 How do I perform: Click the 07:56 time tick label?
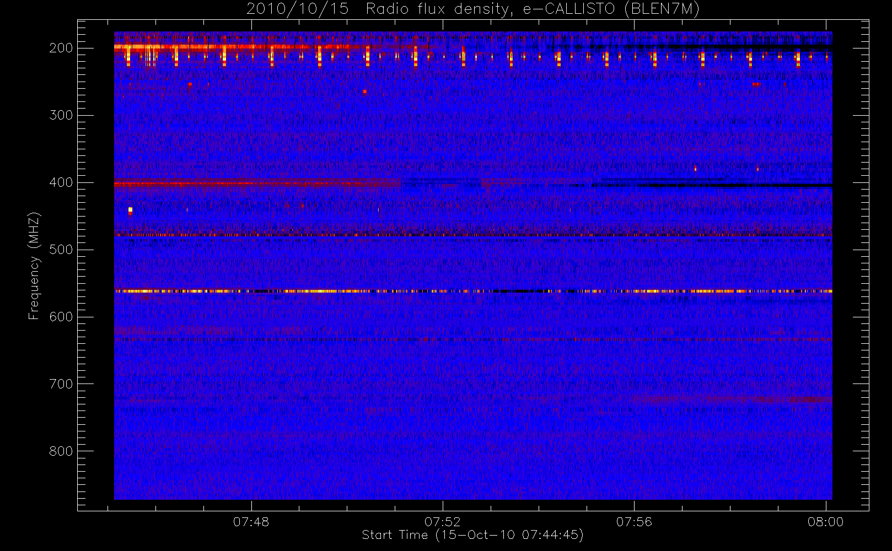point(634,522)
